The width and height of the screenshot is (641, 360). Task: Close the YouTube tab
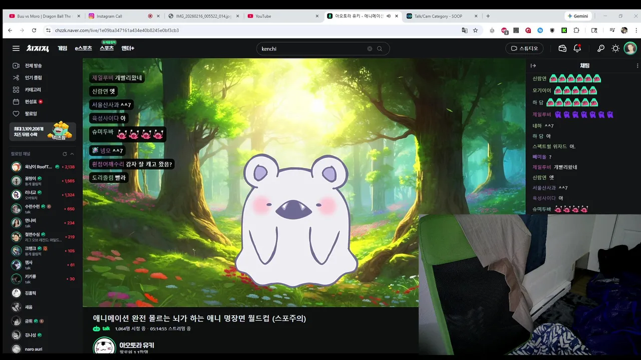coord(316,16)
